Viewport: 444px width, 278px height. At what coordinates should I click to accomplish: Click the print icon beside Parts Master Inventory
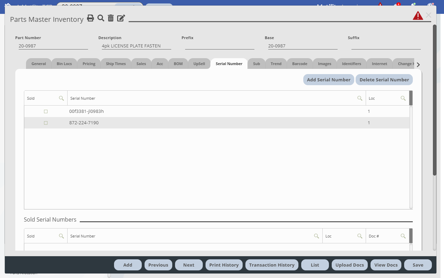[90, 18]
